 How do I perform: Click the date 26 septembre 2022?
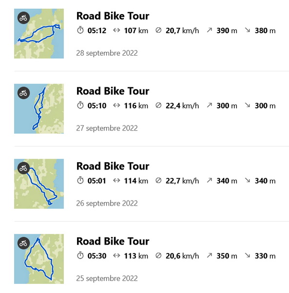click(107, 203)
